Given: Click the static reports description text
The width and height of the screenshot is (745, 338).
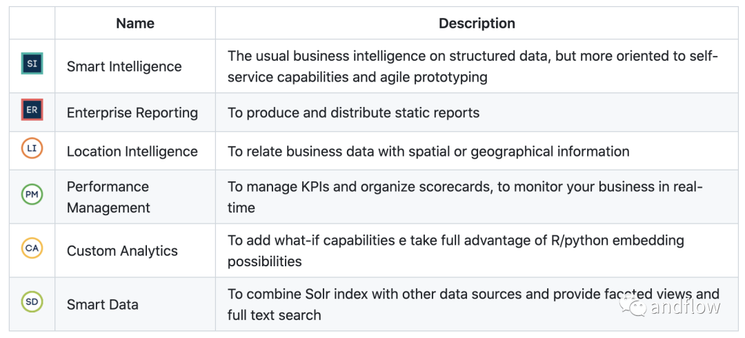Looking at the screenshot, I should click(353, 113).
